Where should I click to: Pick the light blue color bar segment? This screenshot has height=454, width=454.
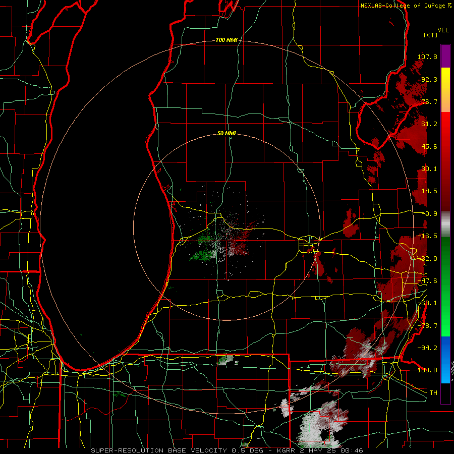[x=445, y=372]
